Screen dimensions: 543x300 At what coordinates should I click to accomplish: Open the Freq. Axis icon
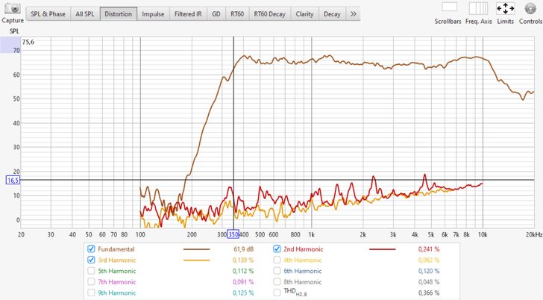point(478,8)
